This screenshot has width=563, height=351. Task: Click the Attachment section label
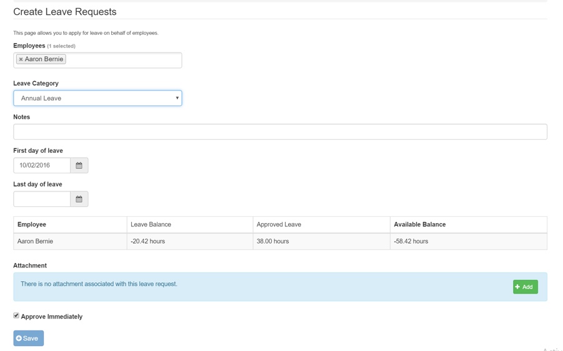coord(30,266)
